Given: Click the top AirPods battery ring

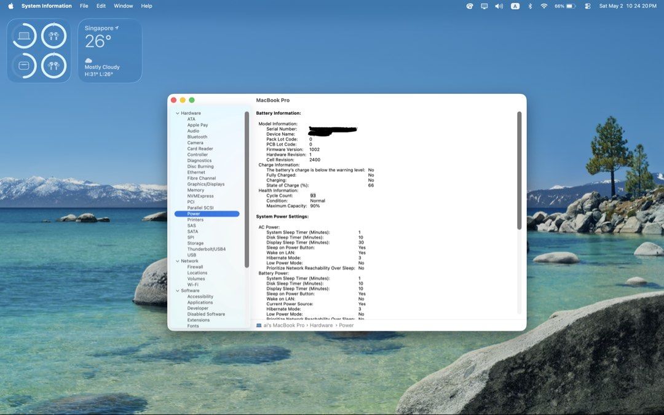Looking at the screenshot, I should pyautogui.click(x=53, y=36).
